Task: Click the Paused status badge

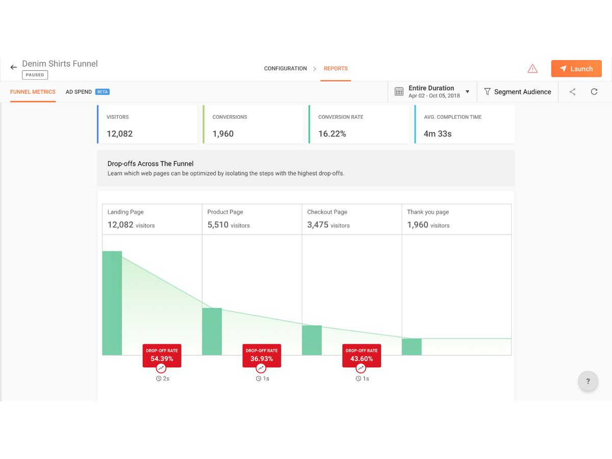Action: (x=35, y=75)
